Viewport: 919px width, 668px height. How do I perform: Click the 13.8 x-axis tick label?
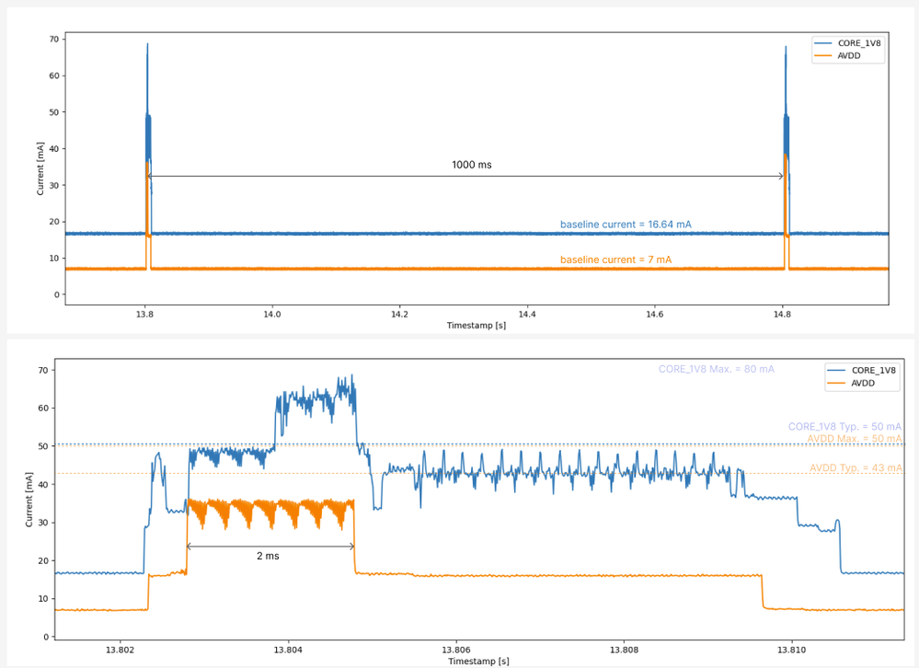[x=144, y=314]
